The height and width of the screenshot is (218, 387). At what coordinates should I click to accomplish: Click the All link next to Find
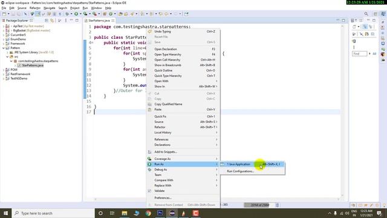pos(374,54)
